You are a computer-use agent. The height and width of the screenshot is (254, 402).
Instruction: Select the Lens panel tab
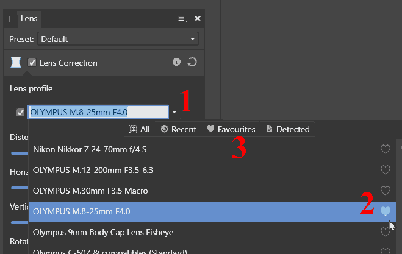(29, 19)
